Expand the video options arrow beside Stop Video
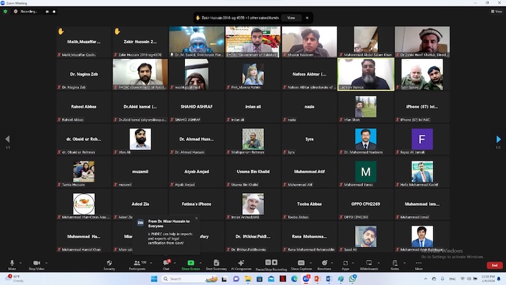Image resolution: width=506 pixels, height=285 pixels. pyautogui.click(x=47, y=262)
